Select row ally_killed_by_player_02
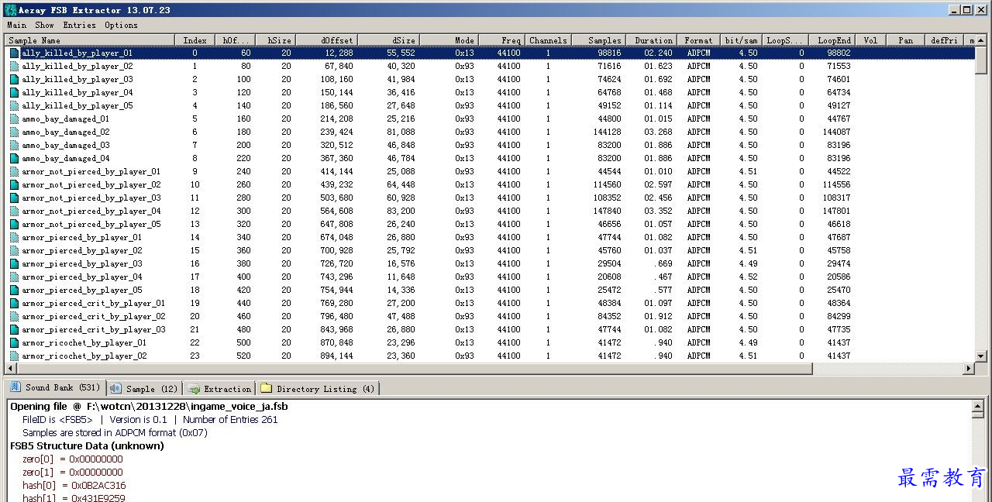Viewport: 992px width, 502px height. [x=491, y=66]
